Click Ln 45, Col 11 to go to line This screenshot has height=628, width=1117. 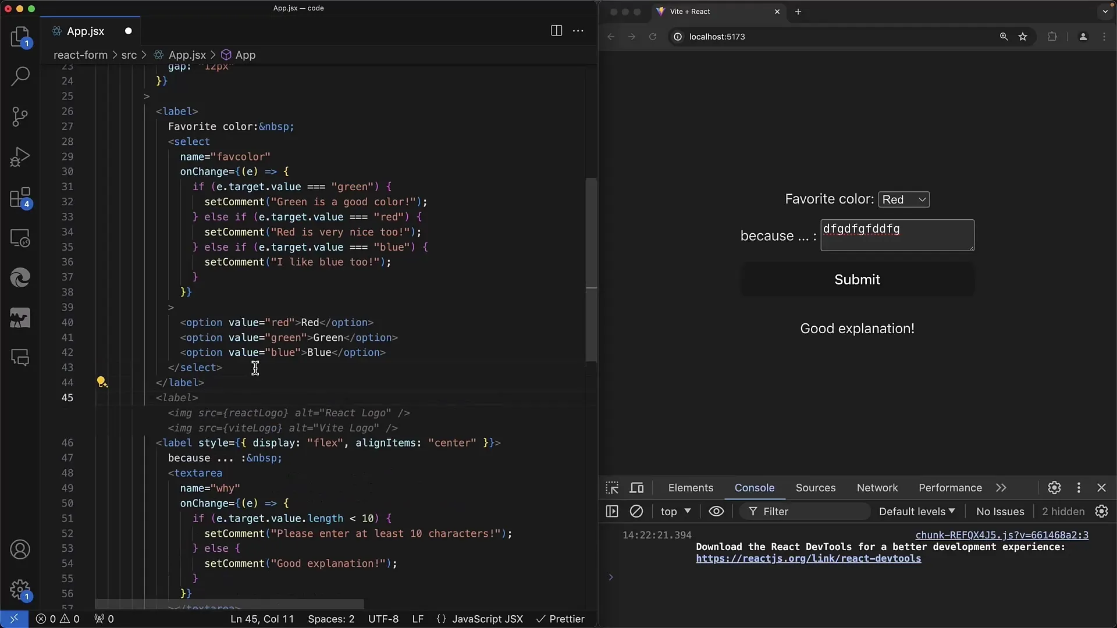(262, 619)
